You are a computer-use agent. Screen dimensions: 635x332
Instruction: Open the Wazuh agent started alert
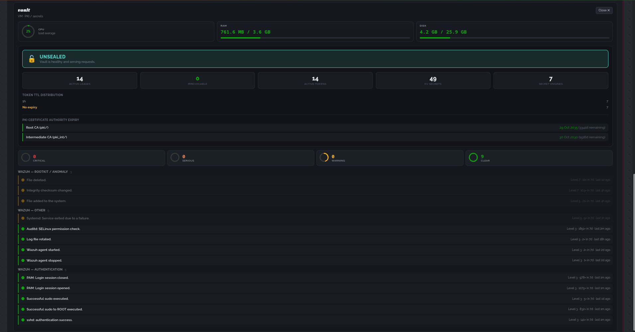tap(315, 250)
